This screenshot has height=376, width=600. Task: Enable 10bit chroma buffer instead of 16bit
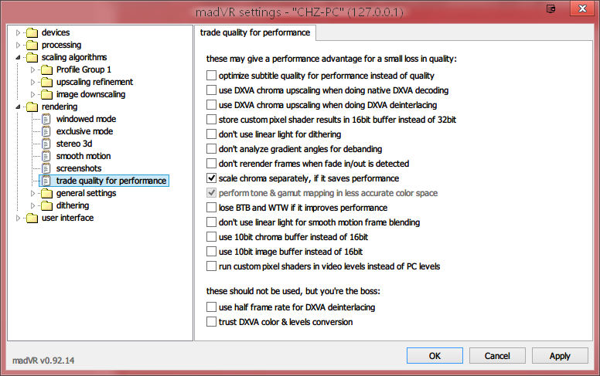click(211, 237)
